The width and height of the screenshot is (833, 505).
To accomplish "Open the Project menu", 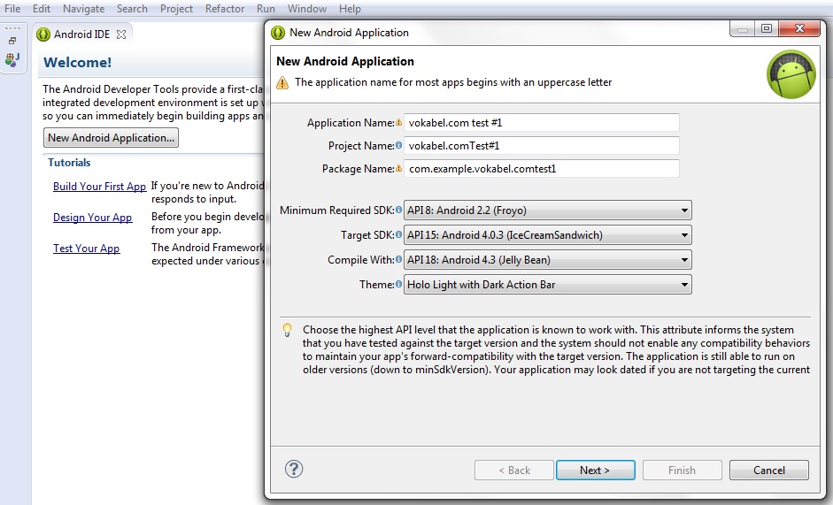I will click(x=176, y=9).
